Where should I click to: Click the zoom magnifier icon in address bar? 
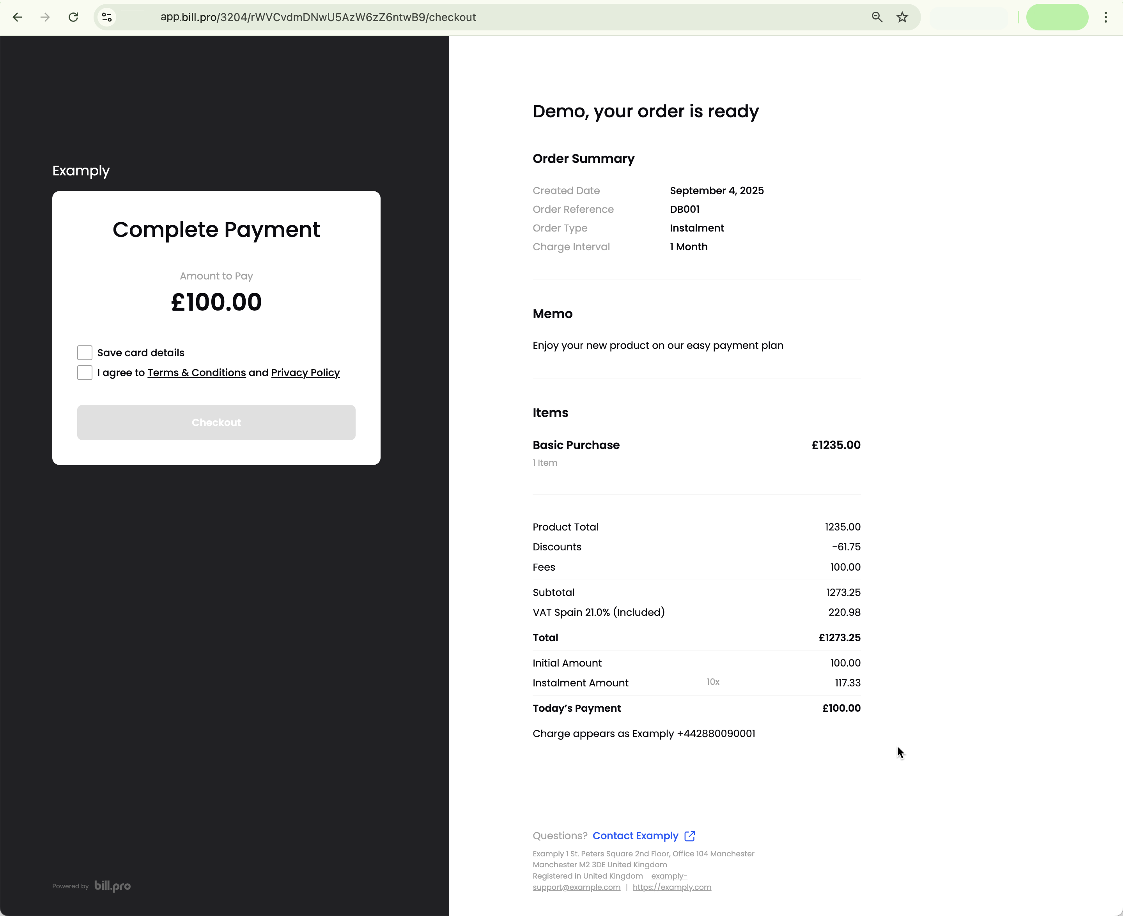877,18
